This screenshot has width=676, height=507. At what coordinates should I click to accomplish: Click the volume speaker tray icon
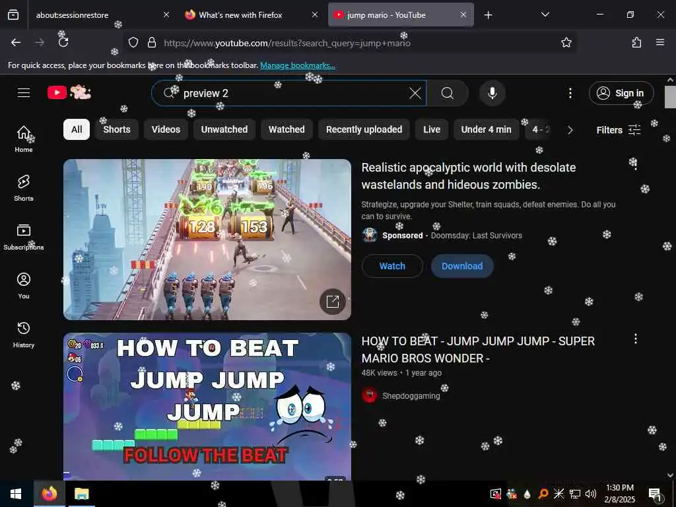click(591, 494)
